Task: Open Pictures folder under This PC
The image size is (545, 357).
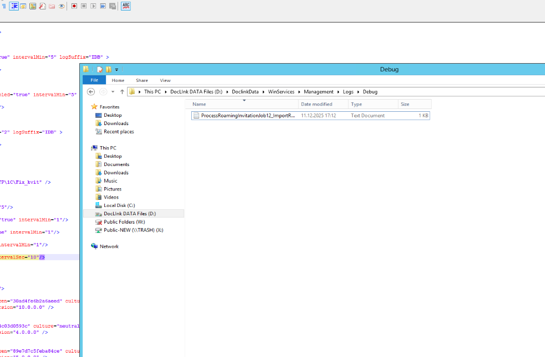Action: coord(113,189)
